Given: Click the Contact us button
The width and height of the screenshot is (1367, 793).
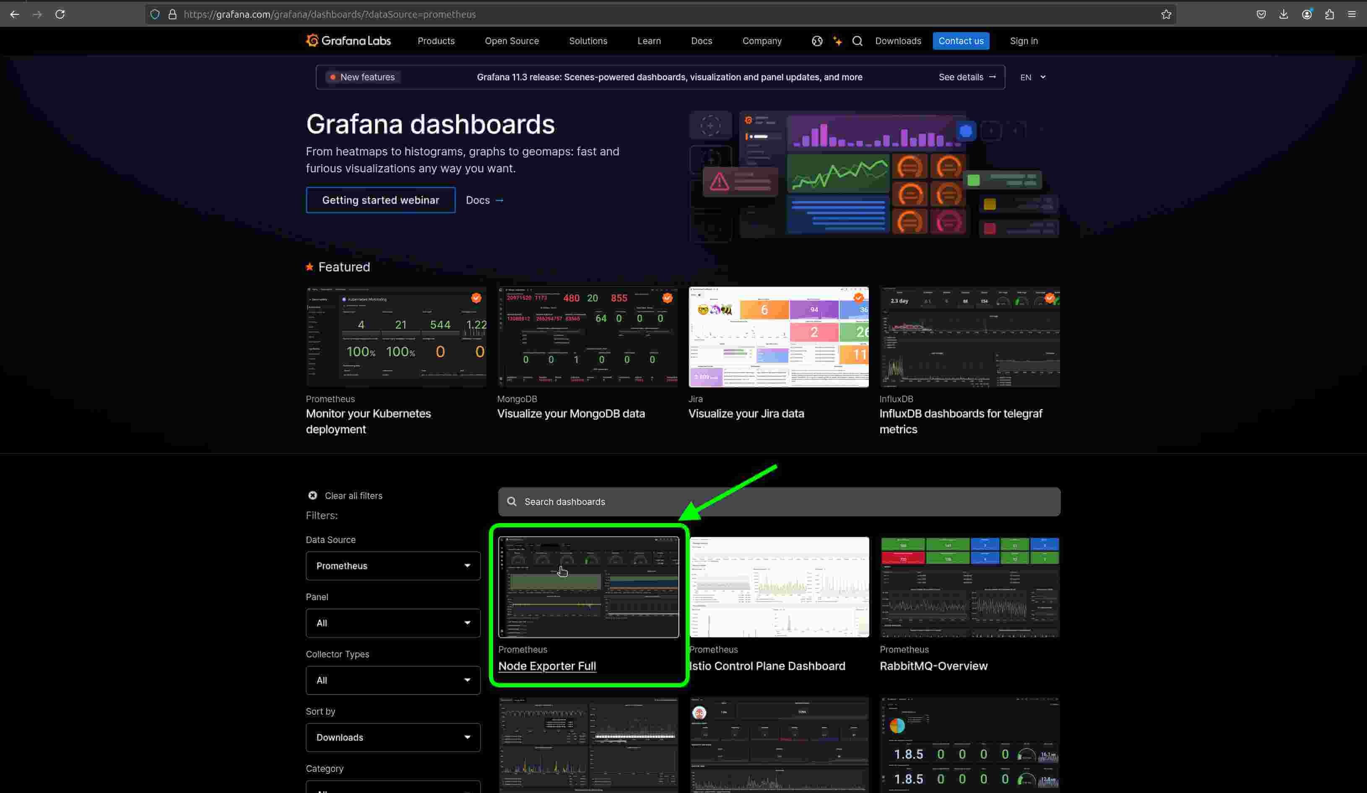Looking at the screenshot, I should [x=961, y=41].
